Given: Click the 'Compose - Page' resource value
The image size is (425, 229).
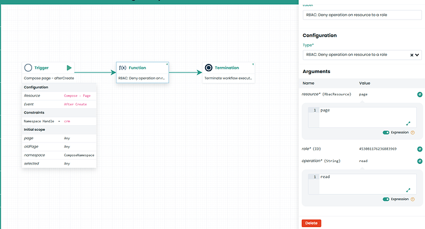Looking at the screenshot, I should click(77, 96).
